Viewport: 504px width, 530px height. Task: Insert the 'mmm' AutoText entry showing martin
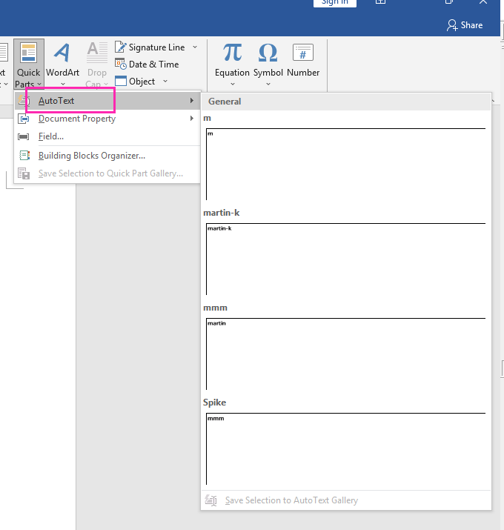345,354
